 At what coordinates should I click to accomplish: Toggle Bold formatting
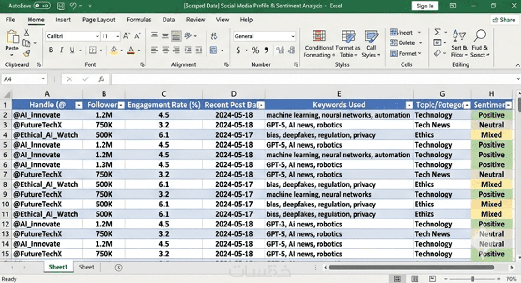pyautogui.click(x=51, y=50)
